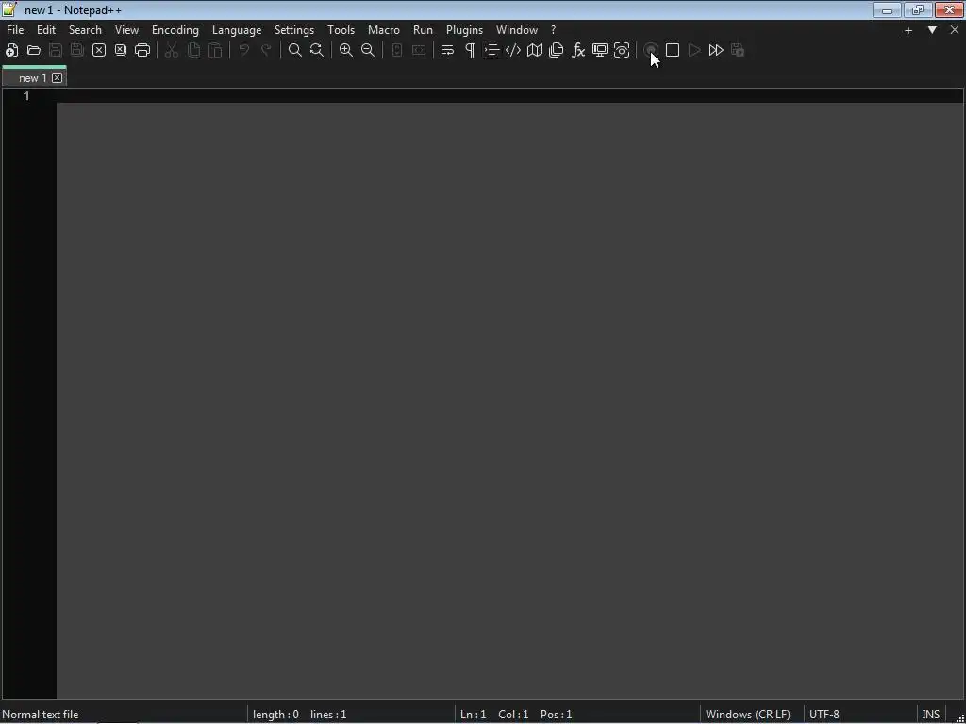
Task: Minimize the Notepad++ window
Action: click(887, 9)
